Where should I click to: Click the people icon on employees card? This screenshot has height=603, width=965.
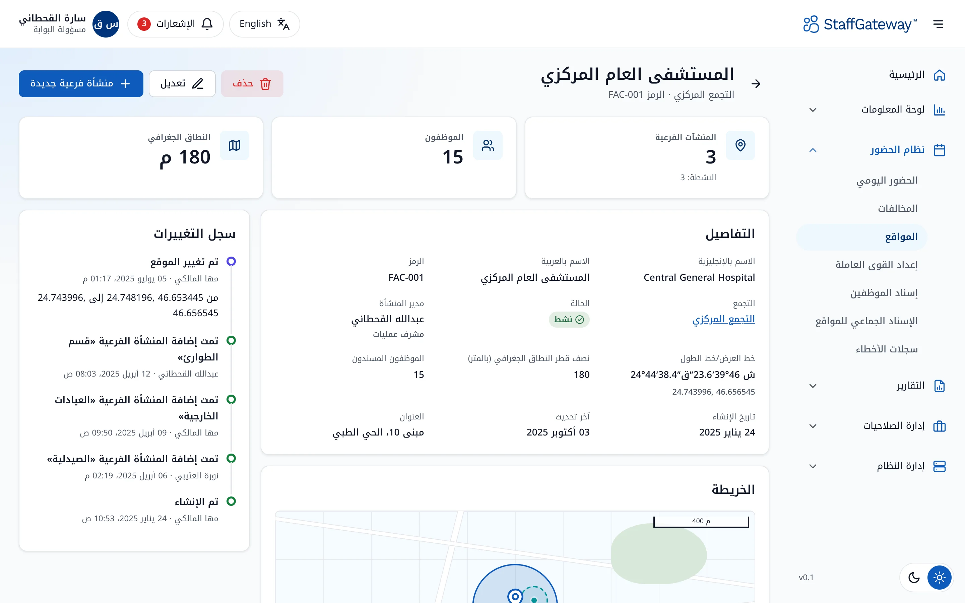pos(488,145)
